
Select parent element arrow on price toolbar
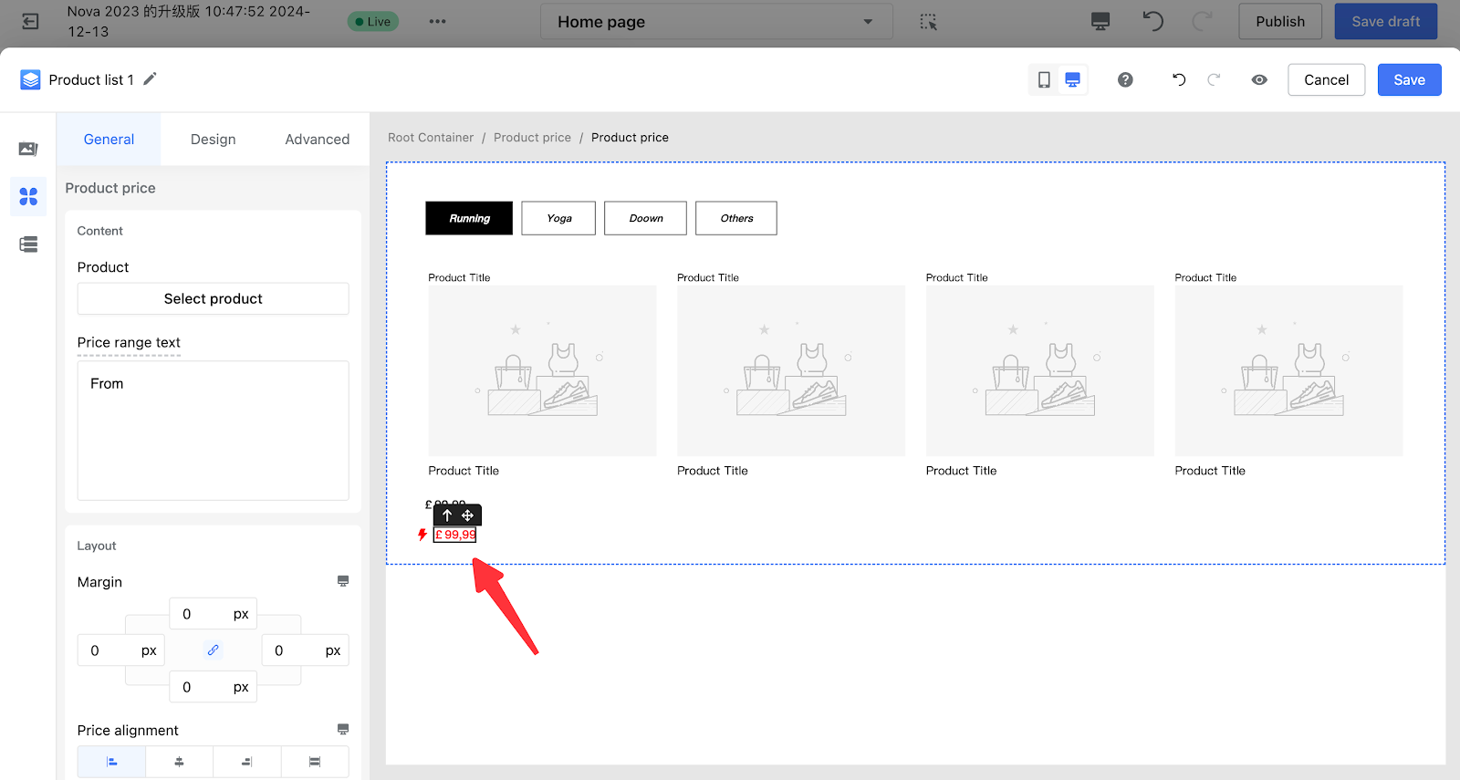447,515
